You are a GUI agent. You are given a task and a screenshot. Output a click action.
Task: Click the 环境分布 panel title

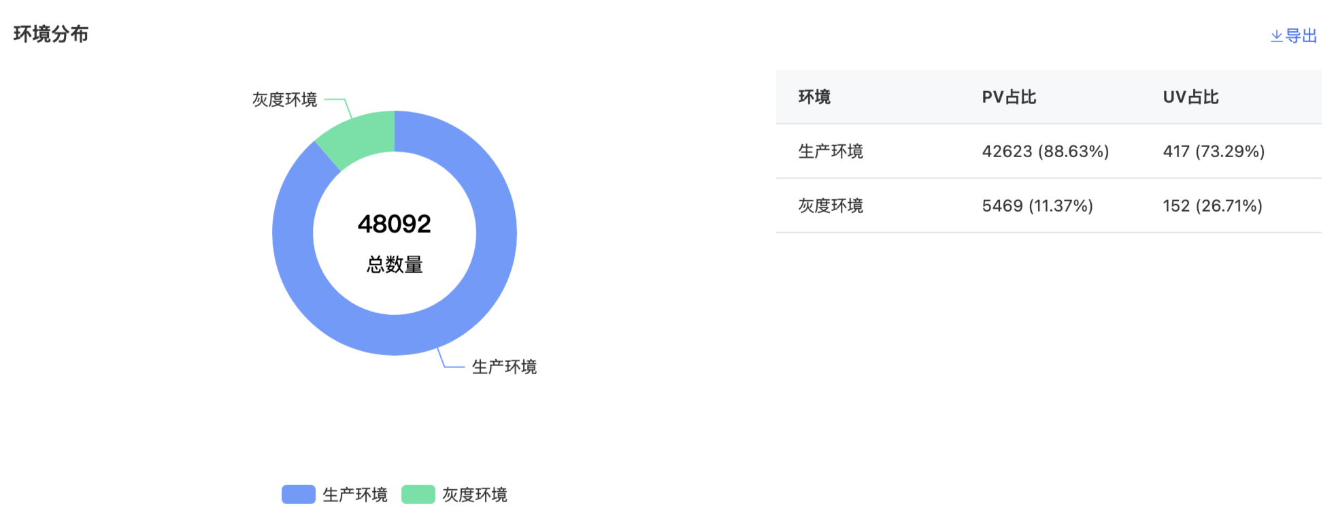click(51, 34)
